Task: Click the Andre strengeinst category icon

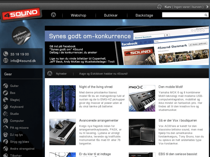Action: pos(5,149)
